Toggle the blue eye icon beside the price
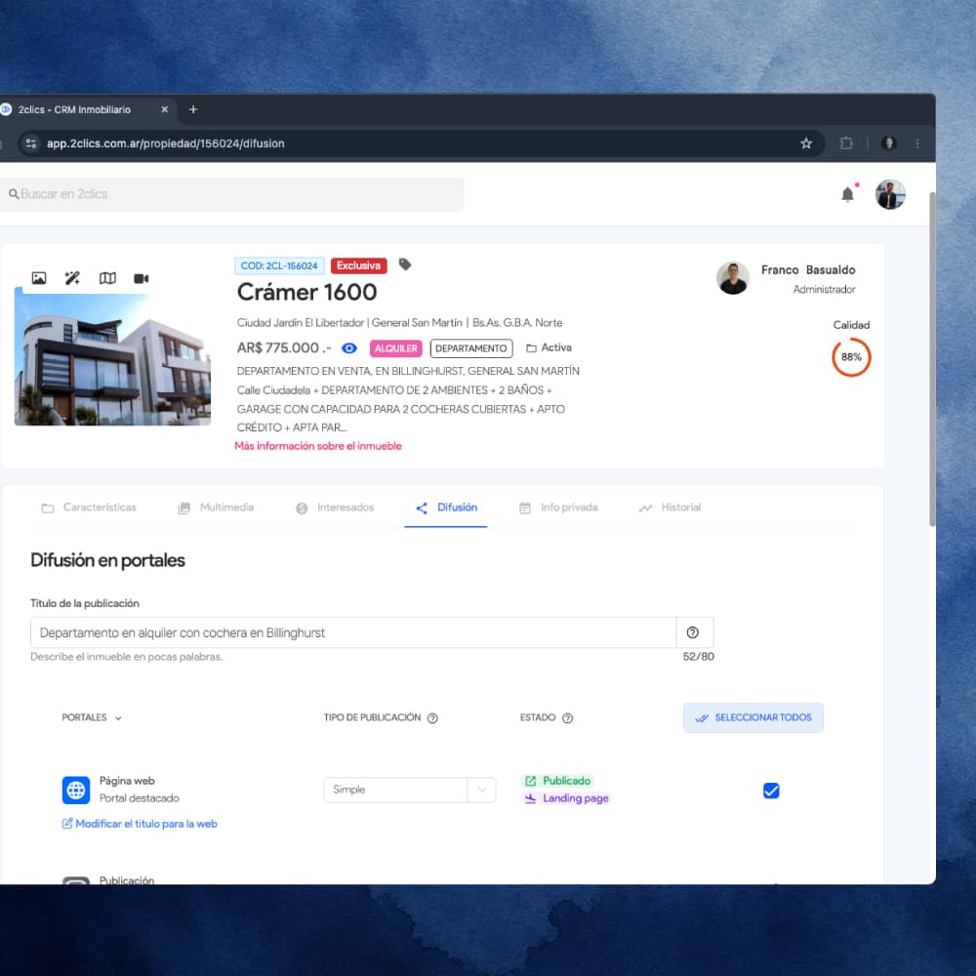976x976 pixels. click(x=349, y=348)
